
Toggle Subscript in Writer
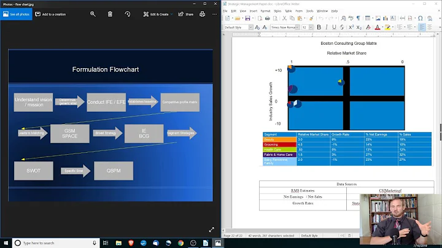[359, 27]
